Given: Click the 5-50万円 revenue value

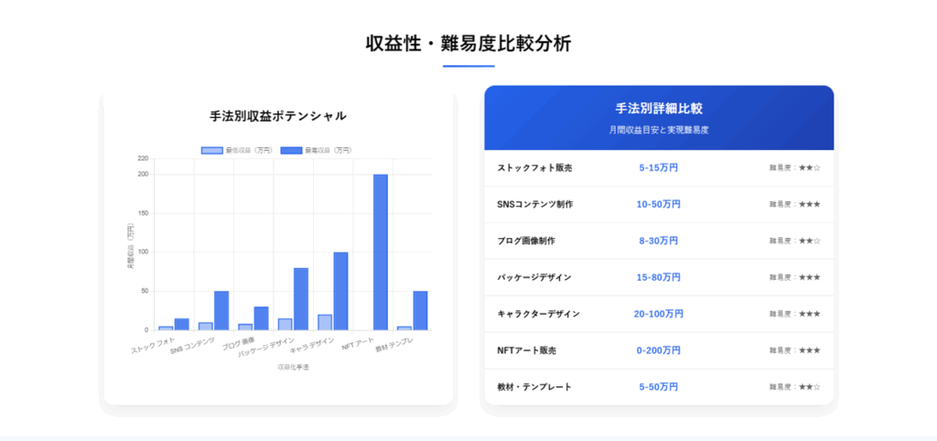Looking at the screenshot, I should click(659, 387).
